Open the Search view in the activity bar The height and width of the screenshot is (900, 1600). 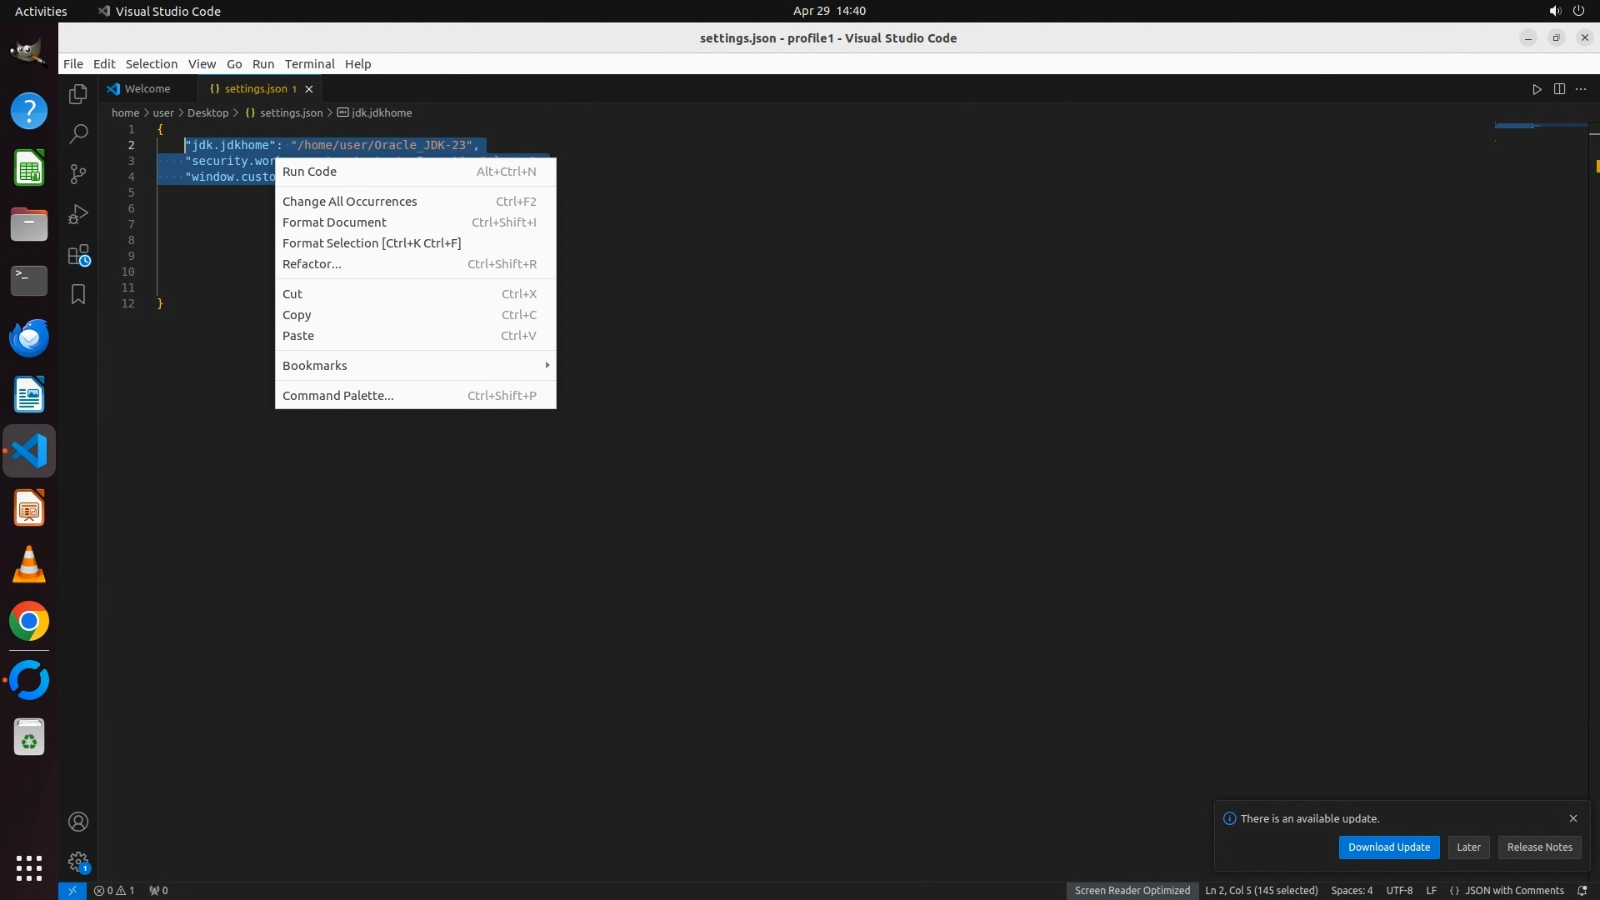(x=78, y=134)
